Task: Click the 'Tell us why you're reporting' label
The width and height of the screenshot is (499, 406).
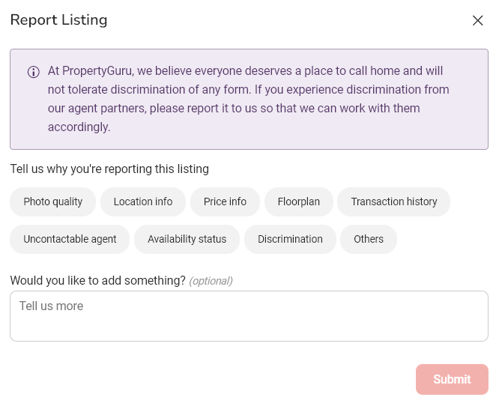Action: pos(109,169)
